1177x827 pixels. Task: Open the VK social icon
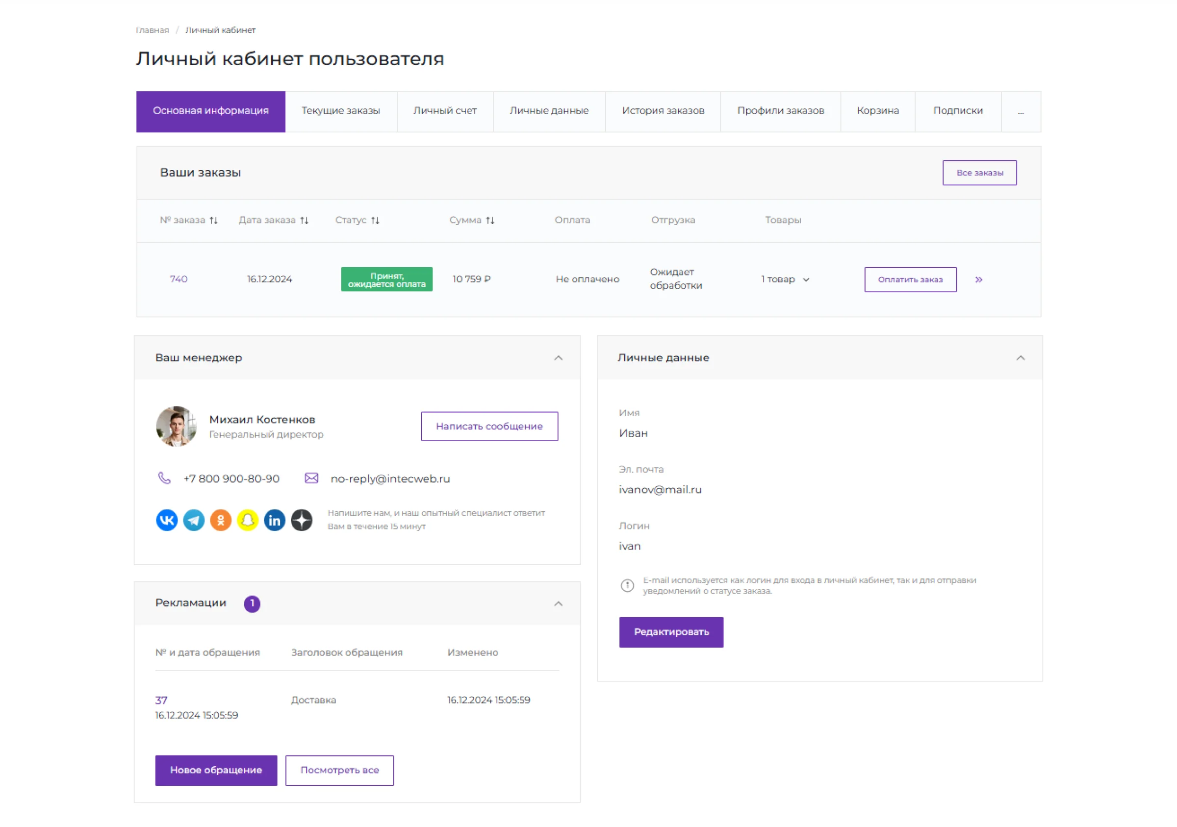point(167,520)
